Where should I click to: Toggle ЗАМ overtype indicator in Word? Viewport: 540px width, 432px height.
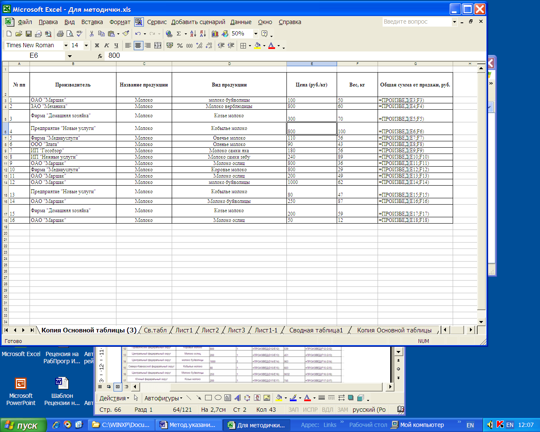[343, 410]
